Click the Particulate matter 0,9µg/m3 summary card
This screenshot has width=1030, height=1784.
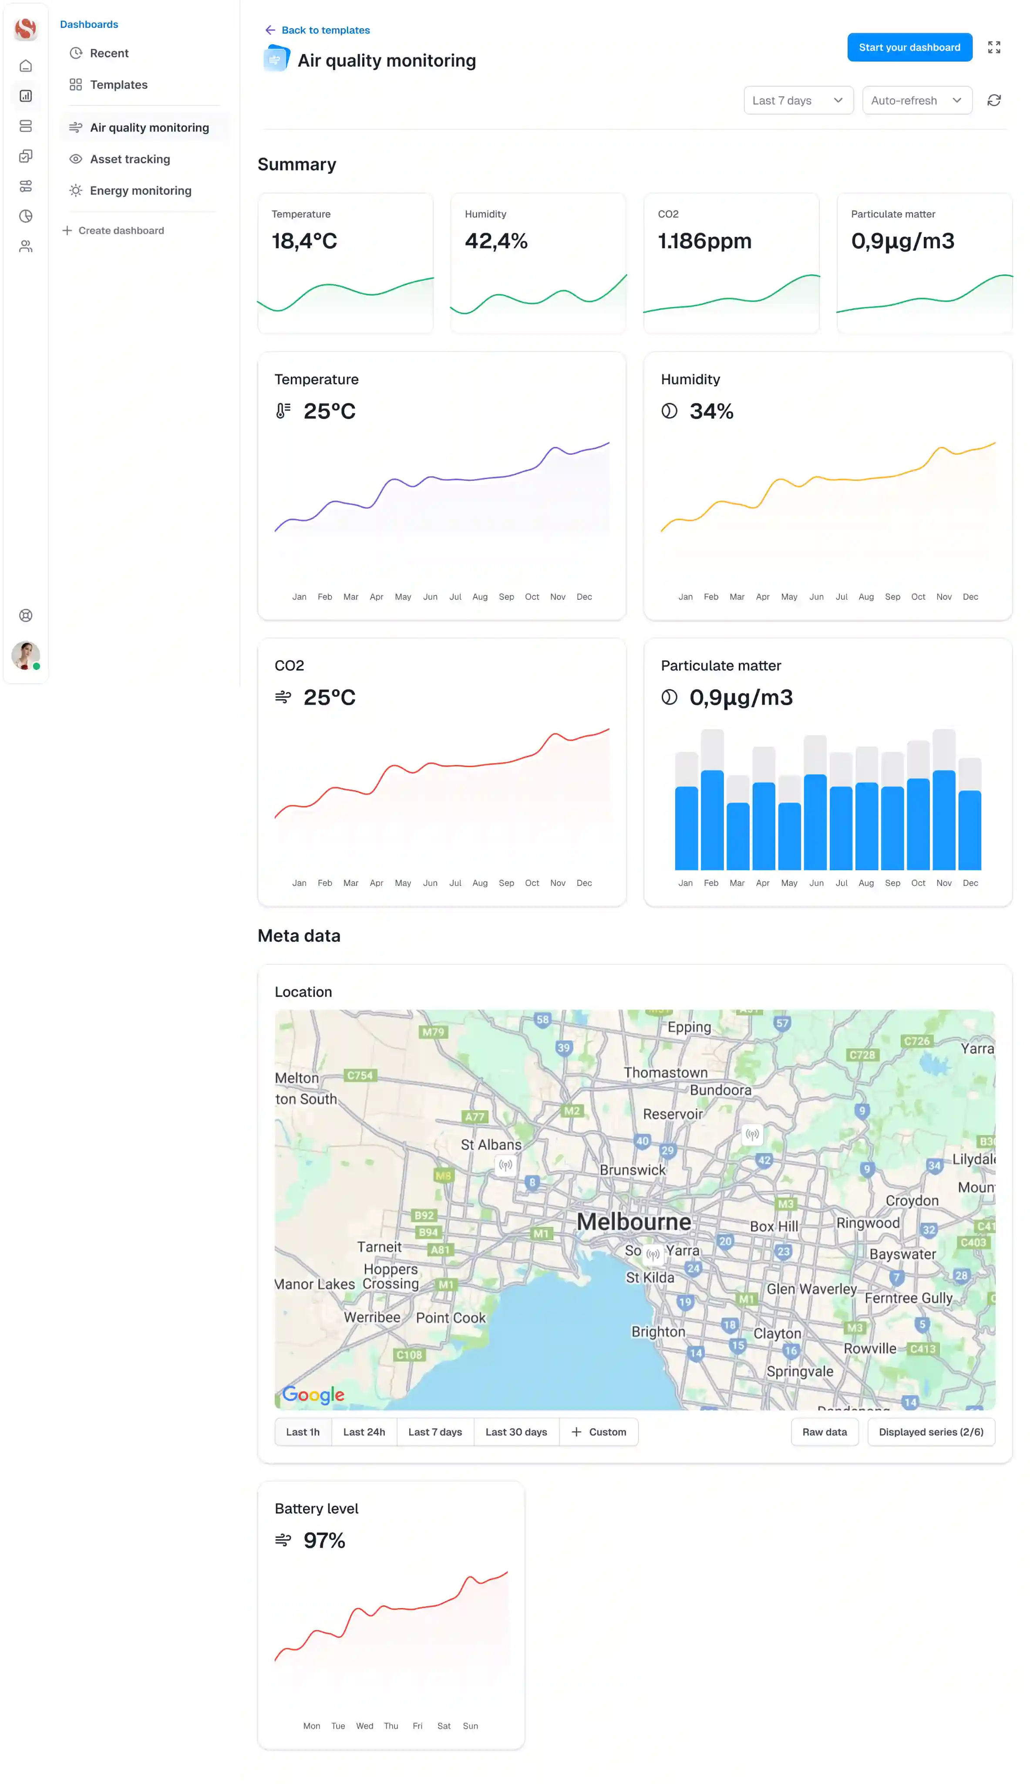pyautogui.click(x=924, y=263)
